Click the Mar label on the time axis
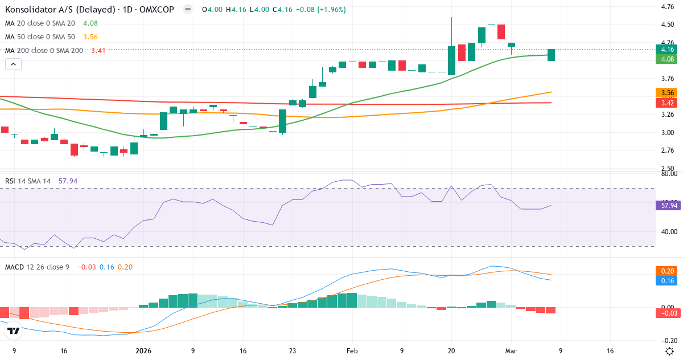 click(512, 352)
